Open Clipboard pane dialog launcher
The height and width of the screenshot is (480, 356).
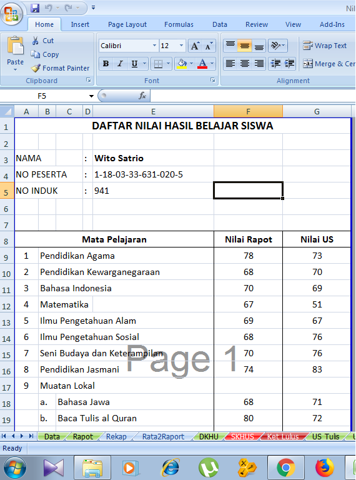click(x=89, y=80)
